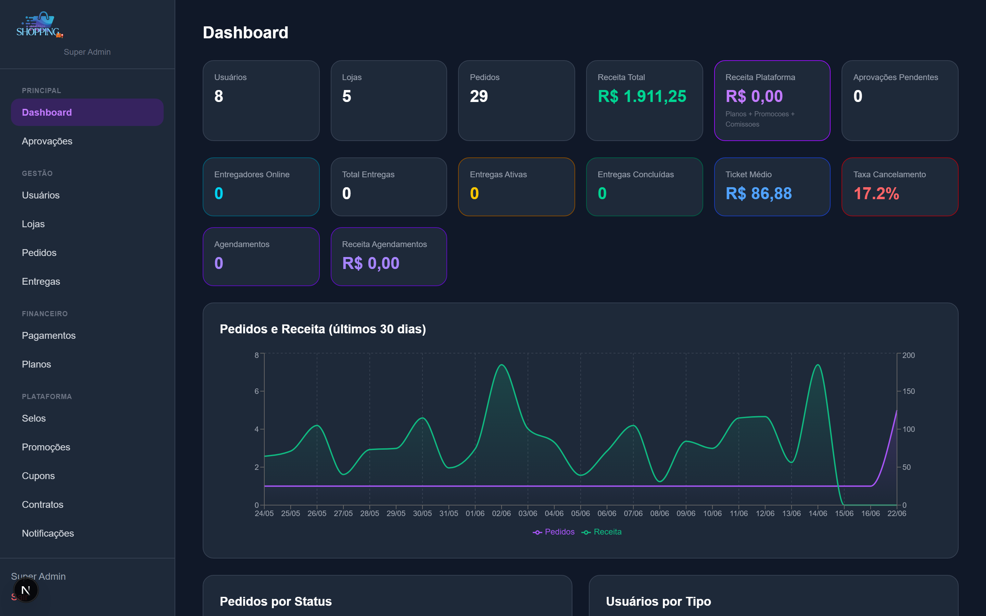
Task: Go to Cupons
Action: (x=87, y=475)
